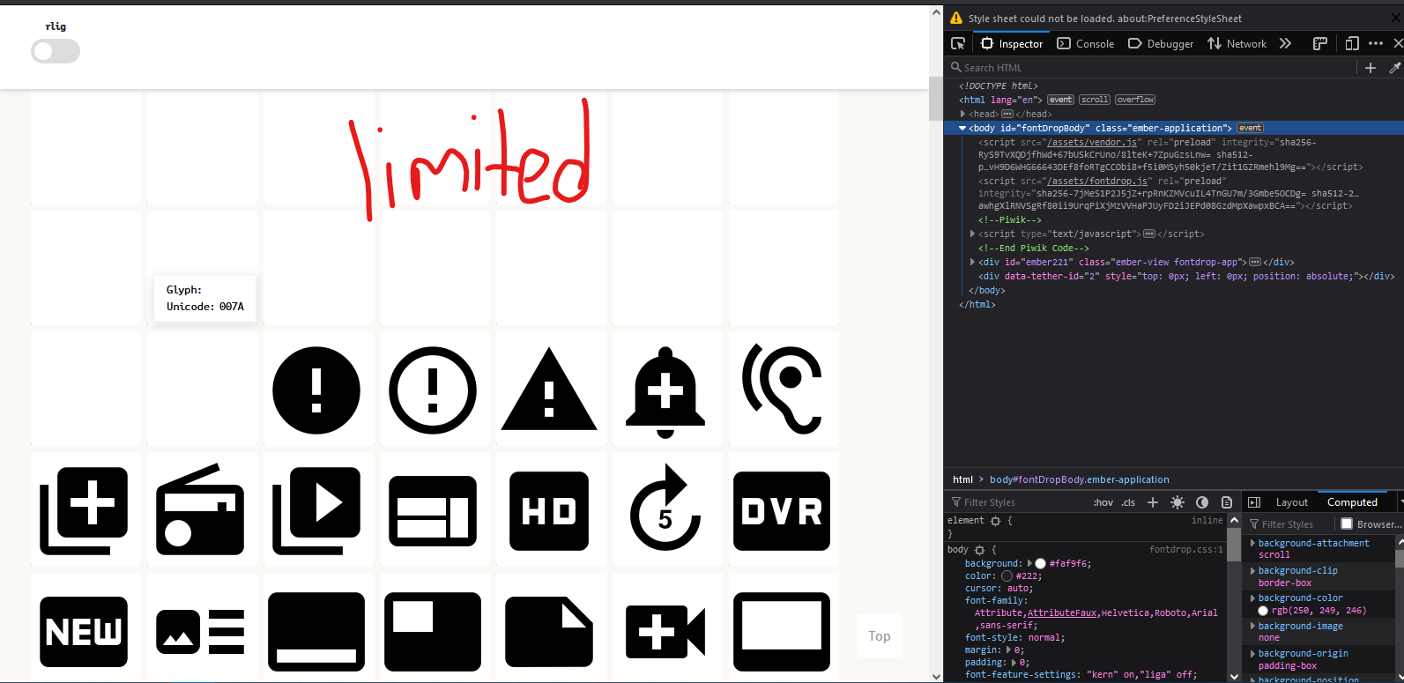Activate the element picker tool

(958, 43)
